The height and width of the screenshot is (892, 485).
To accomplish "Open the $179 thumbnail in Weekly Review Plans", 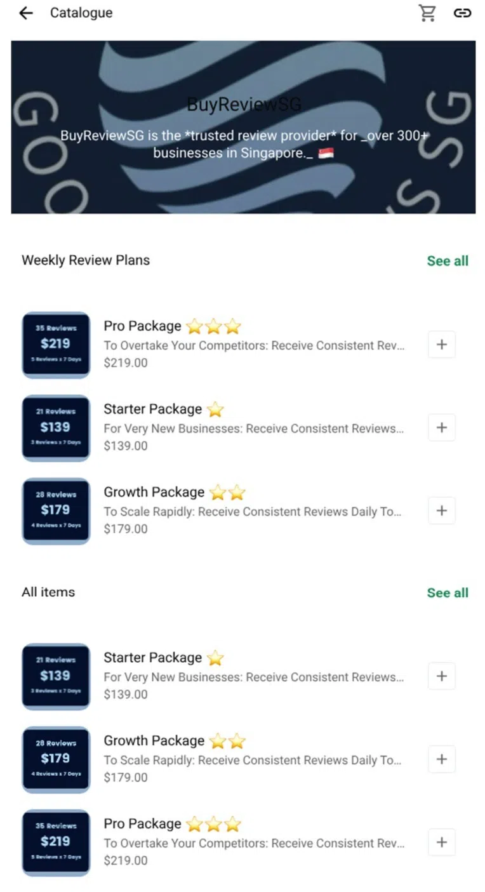I will click(x=56, y=511).
